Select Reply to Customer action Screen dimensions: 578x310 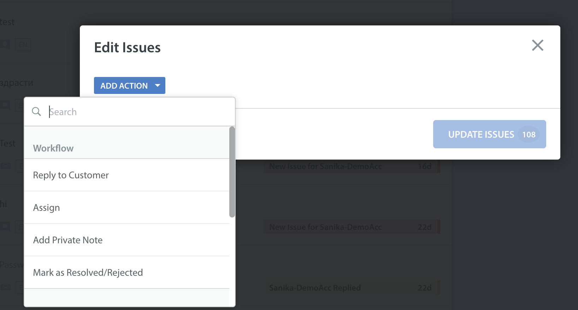click(x=127, y=175)
